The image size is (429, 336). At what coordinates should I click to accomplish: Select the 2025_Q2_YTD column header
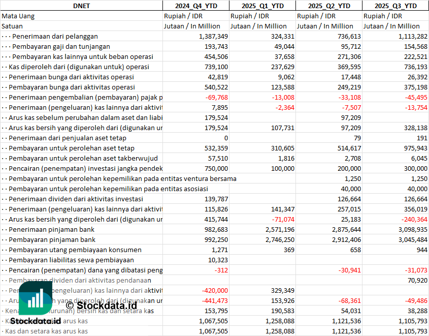(x=329, y=6)
